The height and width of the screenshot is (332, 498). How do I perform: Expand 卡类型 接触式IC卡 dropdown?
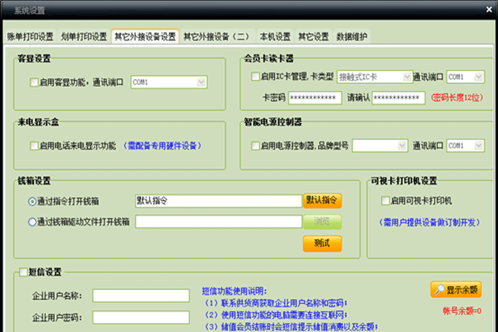(x=375, y=77)
